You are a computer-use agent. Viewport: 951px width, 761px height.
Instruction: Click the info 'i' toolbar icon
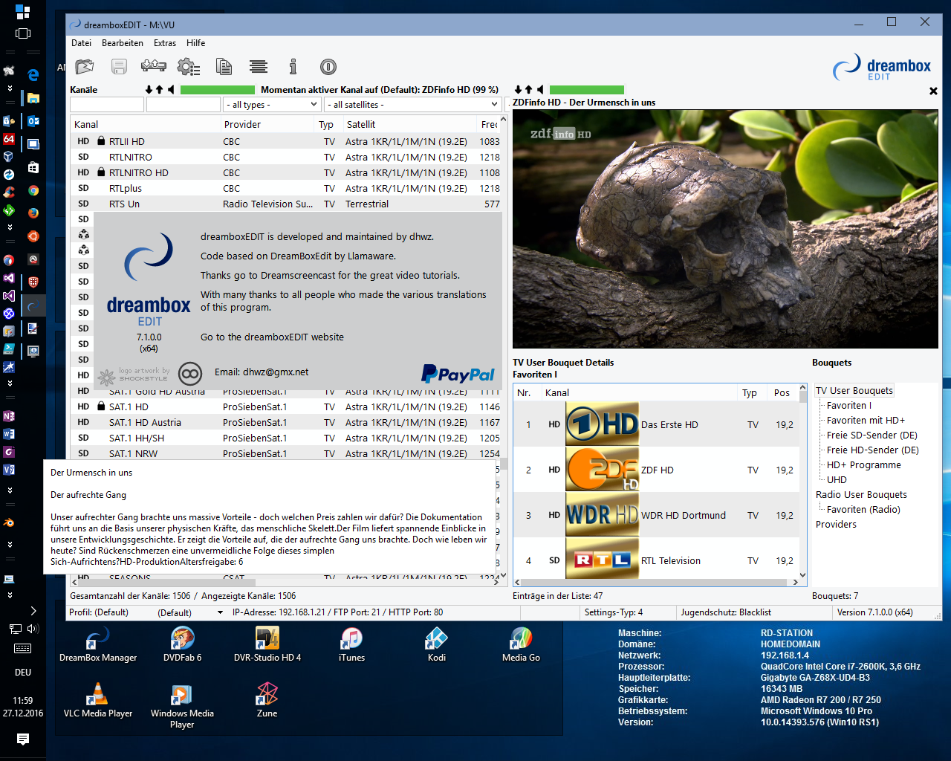coord(293,67)
